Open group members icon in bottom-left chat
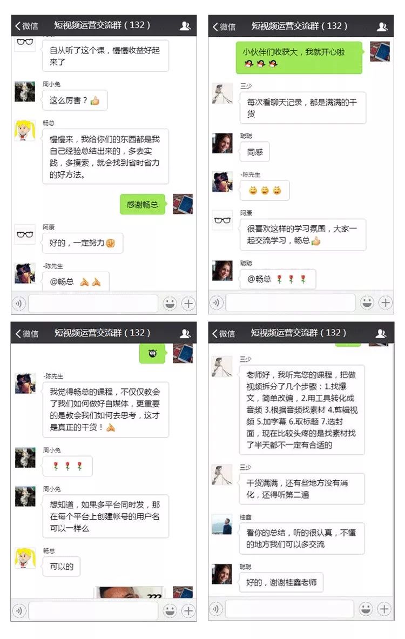 click(x=185, y=334)
